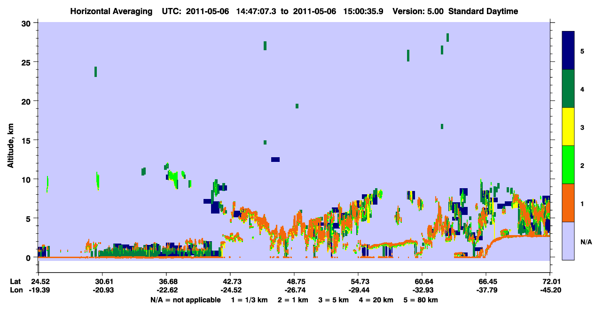Click latitude value 30.61
The image size is (611, 313).
pyautogui.click(x=102, y=281)
